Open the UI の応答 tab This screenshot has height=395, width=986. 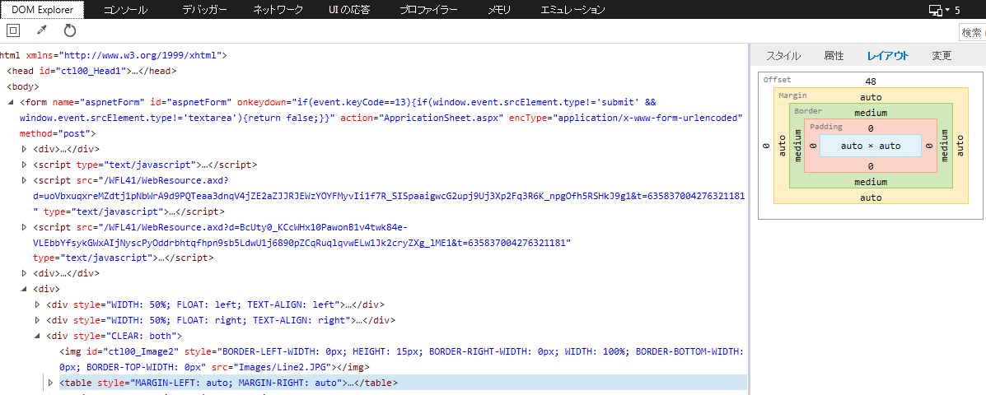coord(349,9)
